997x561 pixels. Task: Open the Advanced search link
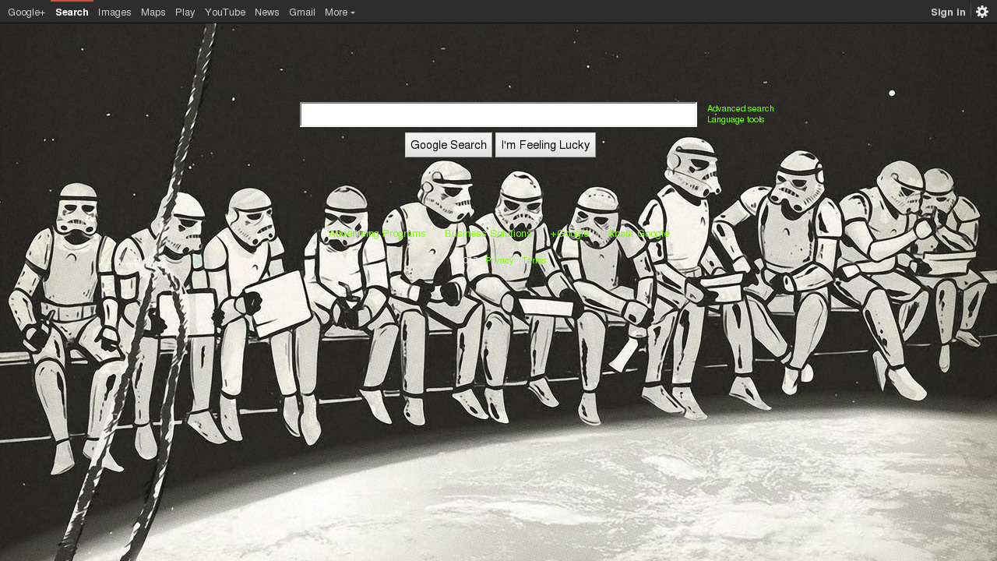click(x=741, y=108)
